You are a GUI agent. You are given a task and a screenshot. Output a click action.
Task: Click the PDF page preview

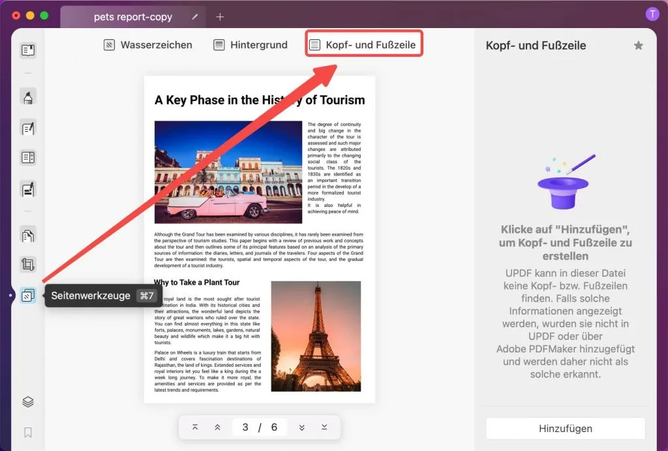260,239
